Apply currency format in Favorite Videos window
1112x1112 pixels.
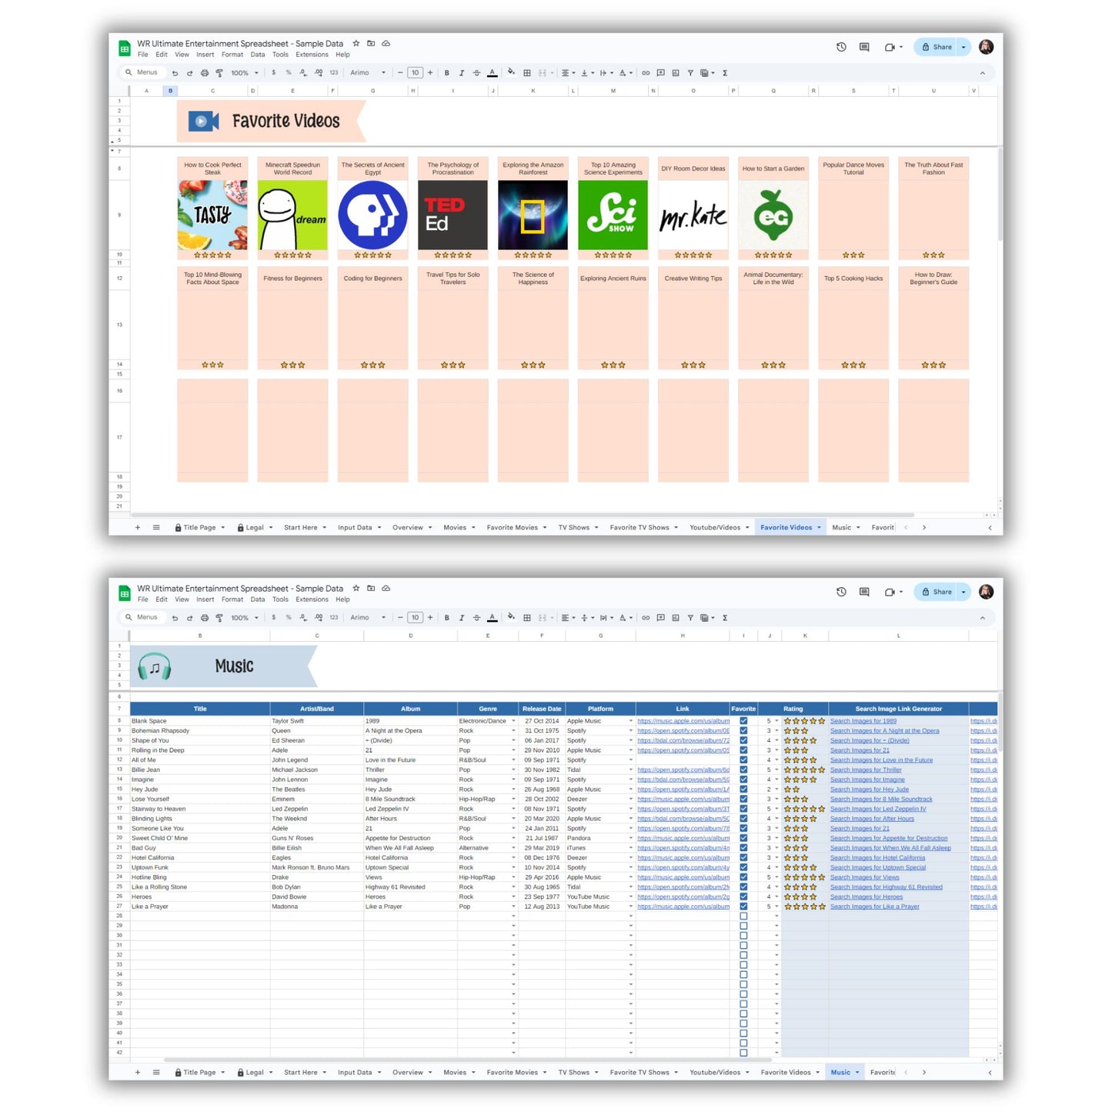(273, 73)
